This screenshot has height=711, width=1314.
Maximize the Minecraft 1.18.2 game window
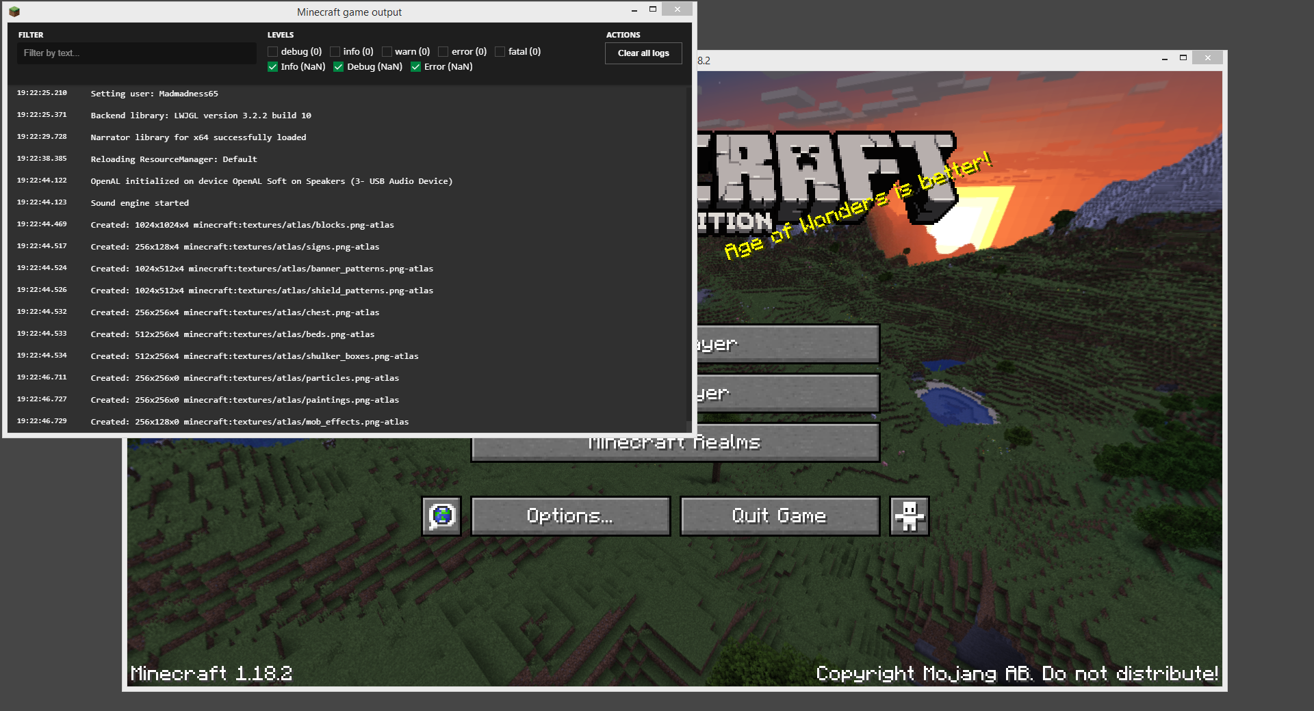coord(1183,59)
